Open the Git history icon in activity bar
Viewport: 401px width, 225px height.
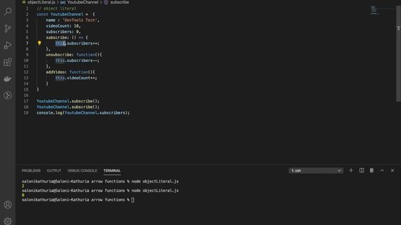[x=8, y=96]
